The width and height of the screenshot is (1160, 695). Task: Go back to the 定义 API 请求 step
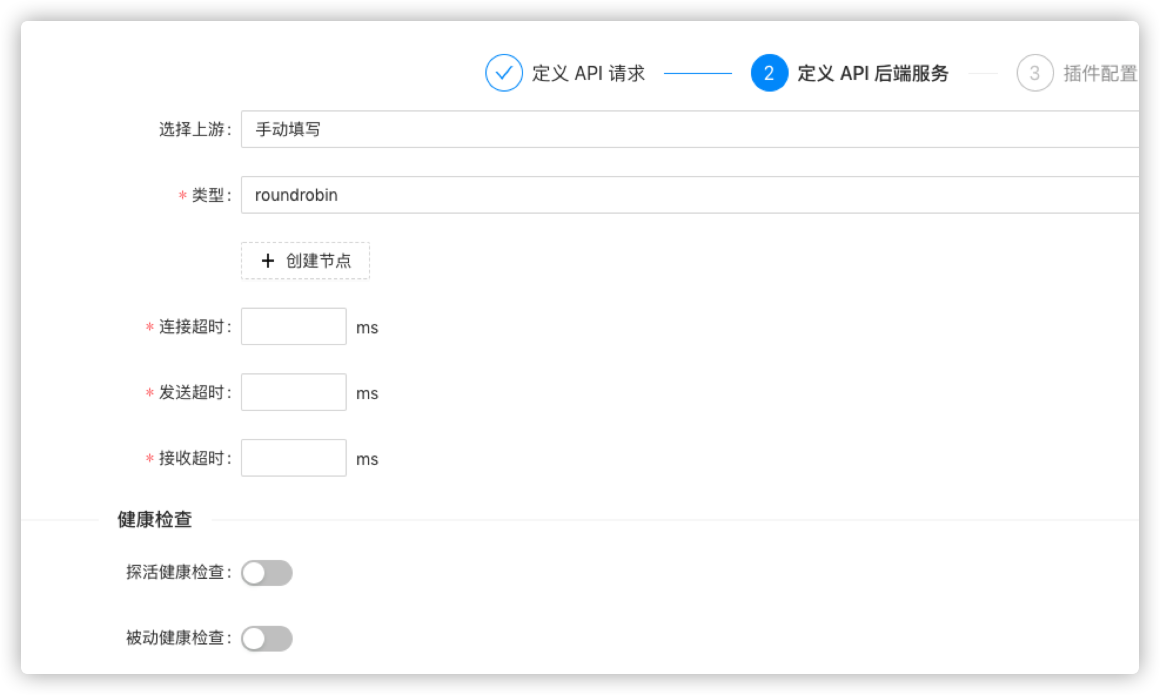coord(588,73)
